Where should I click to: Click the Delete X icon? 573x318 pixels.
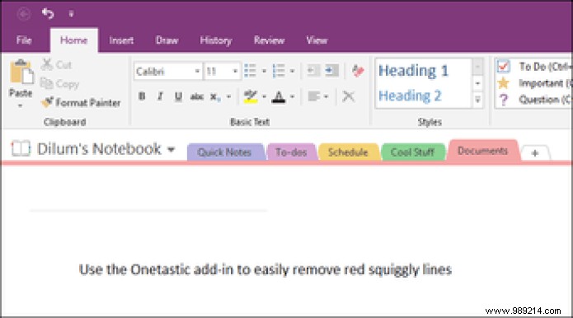(349, 96)
